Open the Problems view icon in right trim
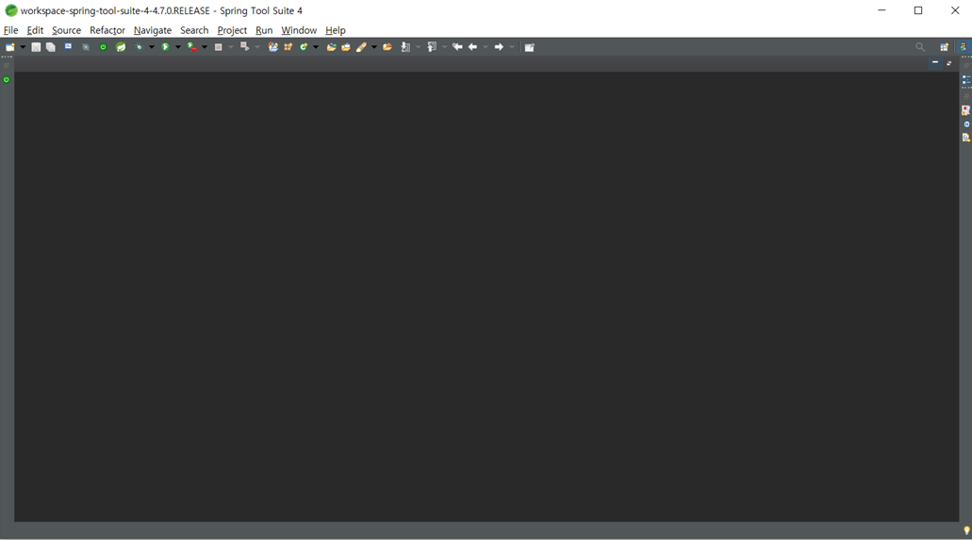The height and width of the screenshot is (540, 972). click(x=965, y=110)
